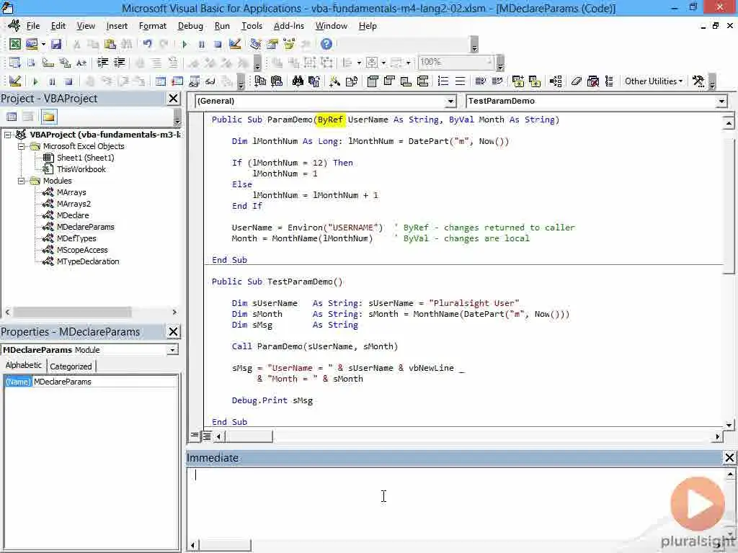The width and height of the screenshot is (738, 553).
Task: Click the Save icon in the Standard toolbar
Action: (55, 44)
